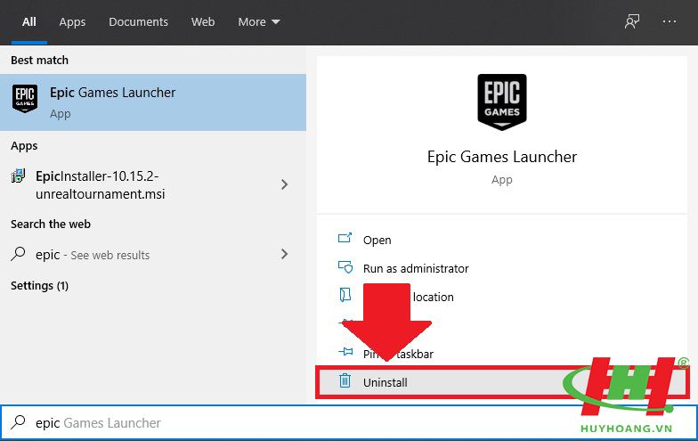Switch to the All tab
This screenshot has width=698, height=441.
click(x=28, y=21)
